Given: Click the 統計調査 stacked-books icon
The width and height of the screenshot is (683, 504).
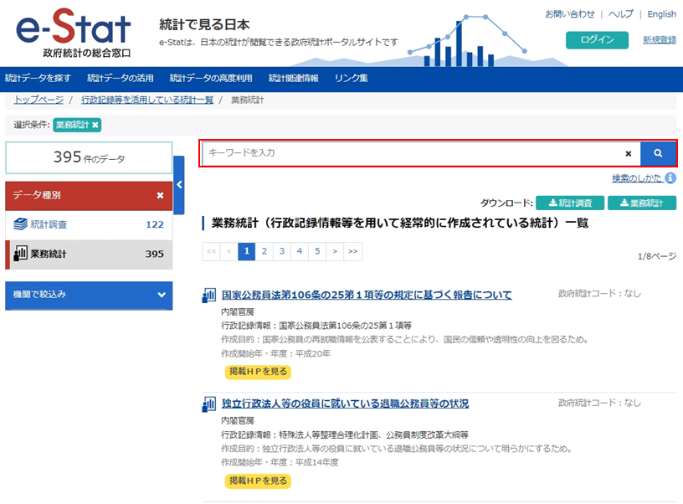Looking at the screenshot, I should click(x=20, y=224).
